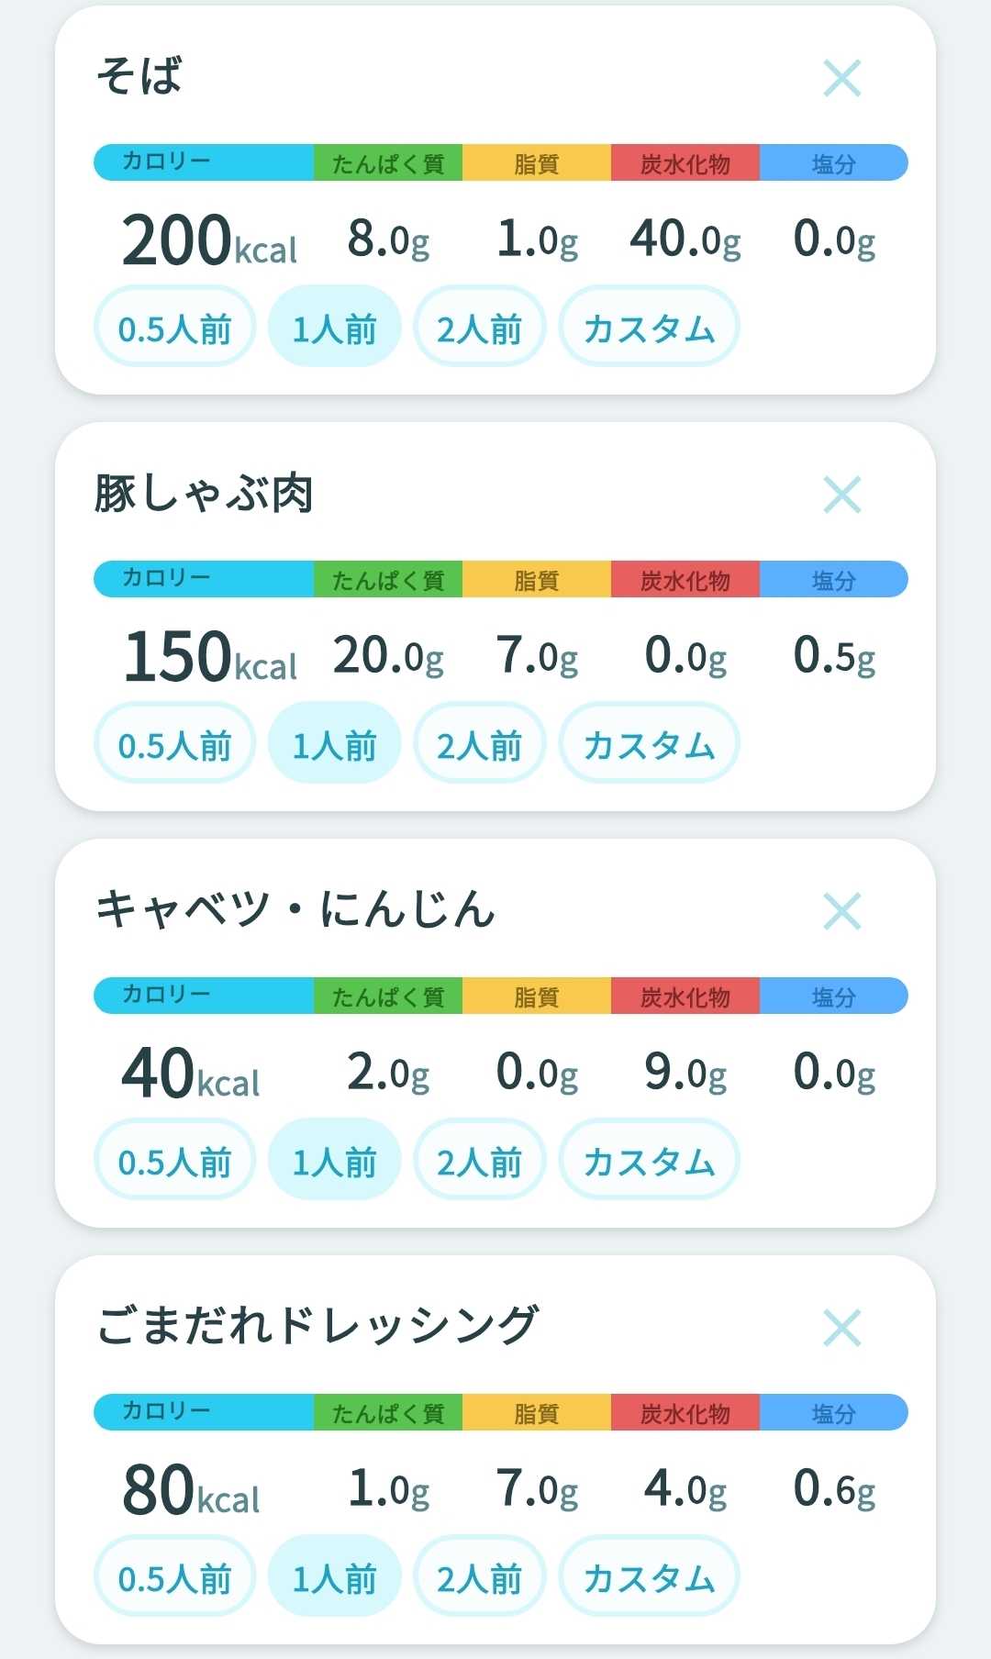Choose 1人前 for 豚しゃぶ肉
This screenshot has width=991, height=1659.
[x=334, y=743]
